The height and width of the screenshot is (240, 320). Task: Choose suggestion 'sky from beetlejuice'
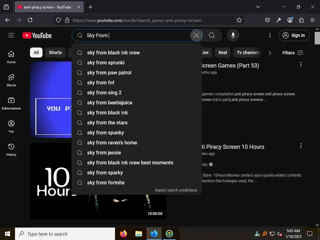point(137,102)
